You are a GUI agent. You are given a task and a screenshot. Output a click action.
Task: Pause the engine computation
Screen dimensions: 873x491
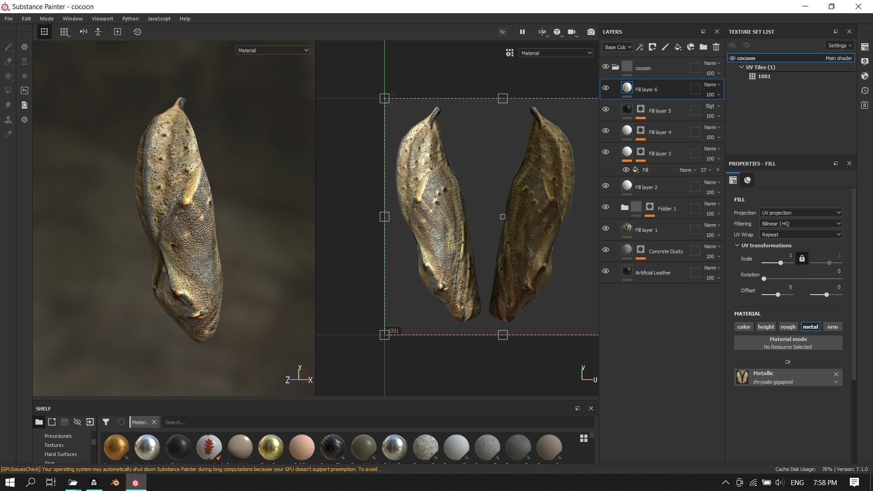pyautogui.click(x=522, y=32)
